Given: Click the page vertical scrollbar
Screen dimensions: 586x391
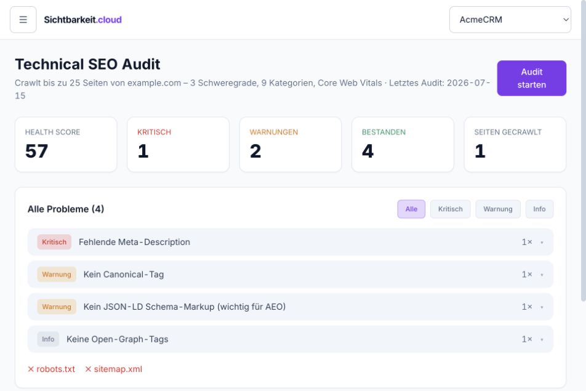Looking at the screenshot, I should pos(584,150).
